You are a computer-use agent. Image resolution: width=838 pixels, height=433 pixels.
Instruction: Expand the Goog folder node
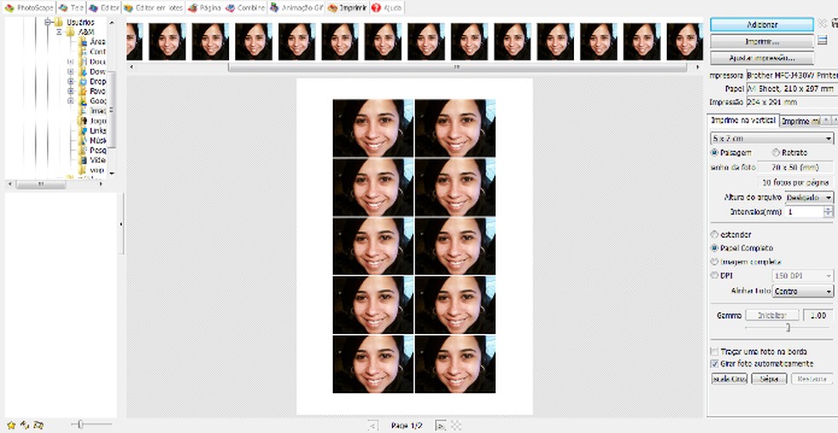click(70, 101)
